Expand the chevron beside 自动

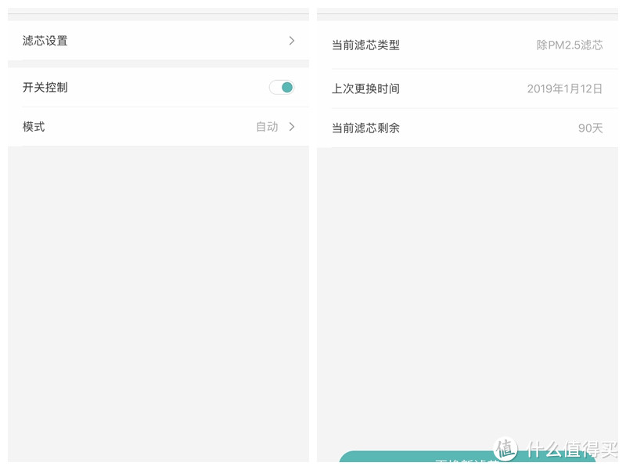point(292,127)
